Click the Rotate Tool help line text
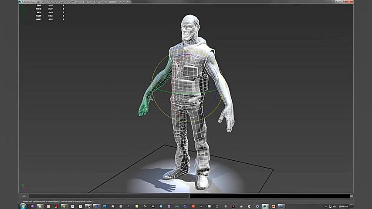 coord(58,202)
